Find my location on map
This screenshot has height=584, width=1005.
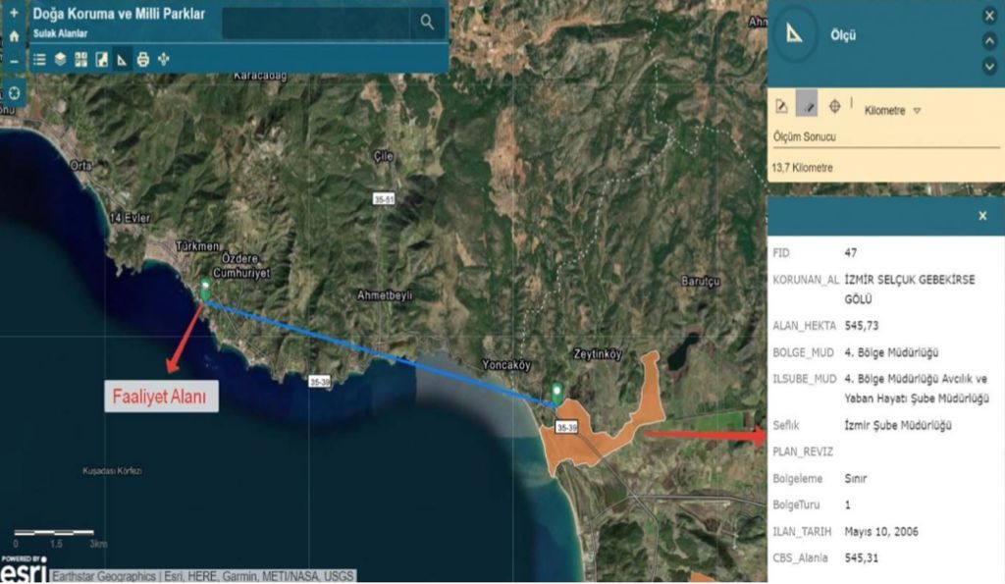tap(13, 93)
